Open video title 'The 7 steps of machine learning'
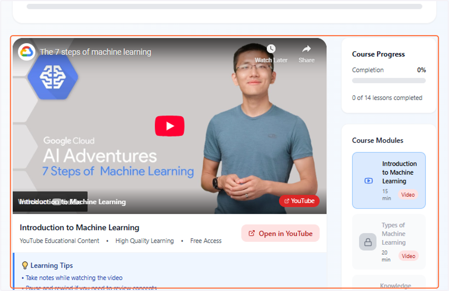The height and width of the screenshot is (291, 449). [x=95, y=52]
